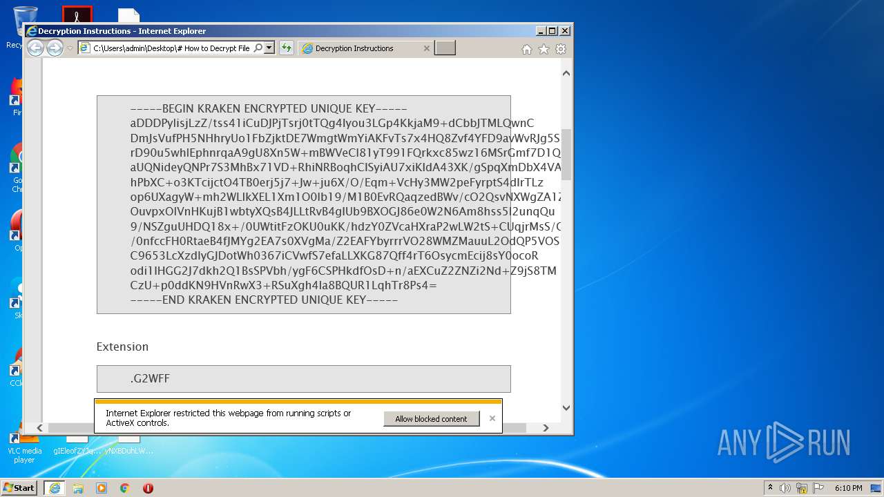Click the END KRAKEN ENCRYPTED UNIQUE KEY line
884x497 pixels.
pyautogui.click(x=264, y=300)
